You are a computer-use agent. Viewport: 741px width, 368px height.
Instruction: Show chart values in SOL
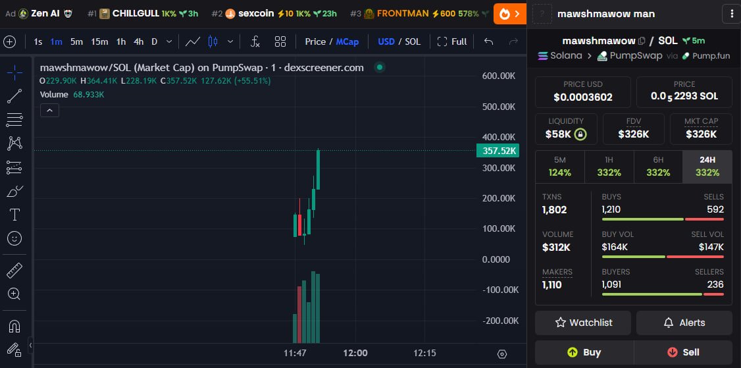[x=413, y=41]
